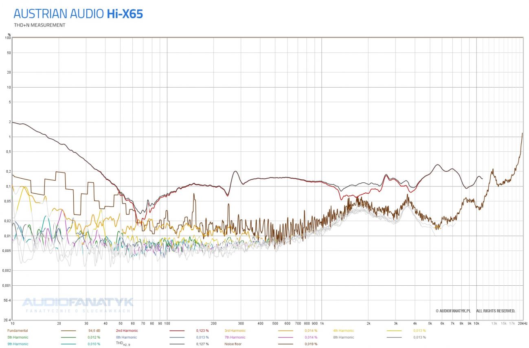Screen dimensions: 529x348
Task: Click the '0,005' y-axis label
Action: [x=6, y=251]
